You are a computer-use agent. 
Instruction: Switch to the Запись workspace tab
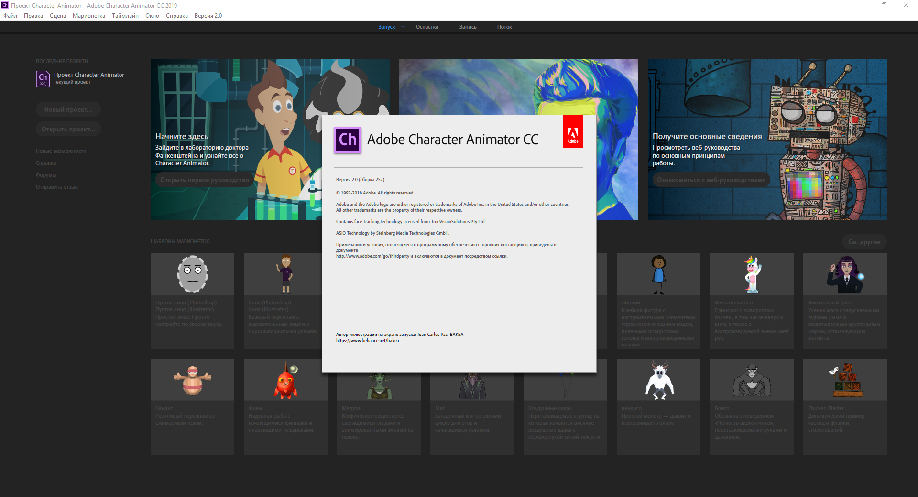click(x=468, y=27)
